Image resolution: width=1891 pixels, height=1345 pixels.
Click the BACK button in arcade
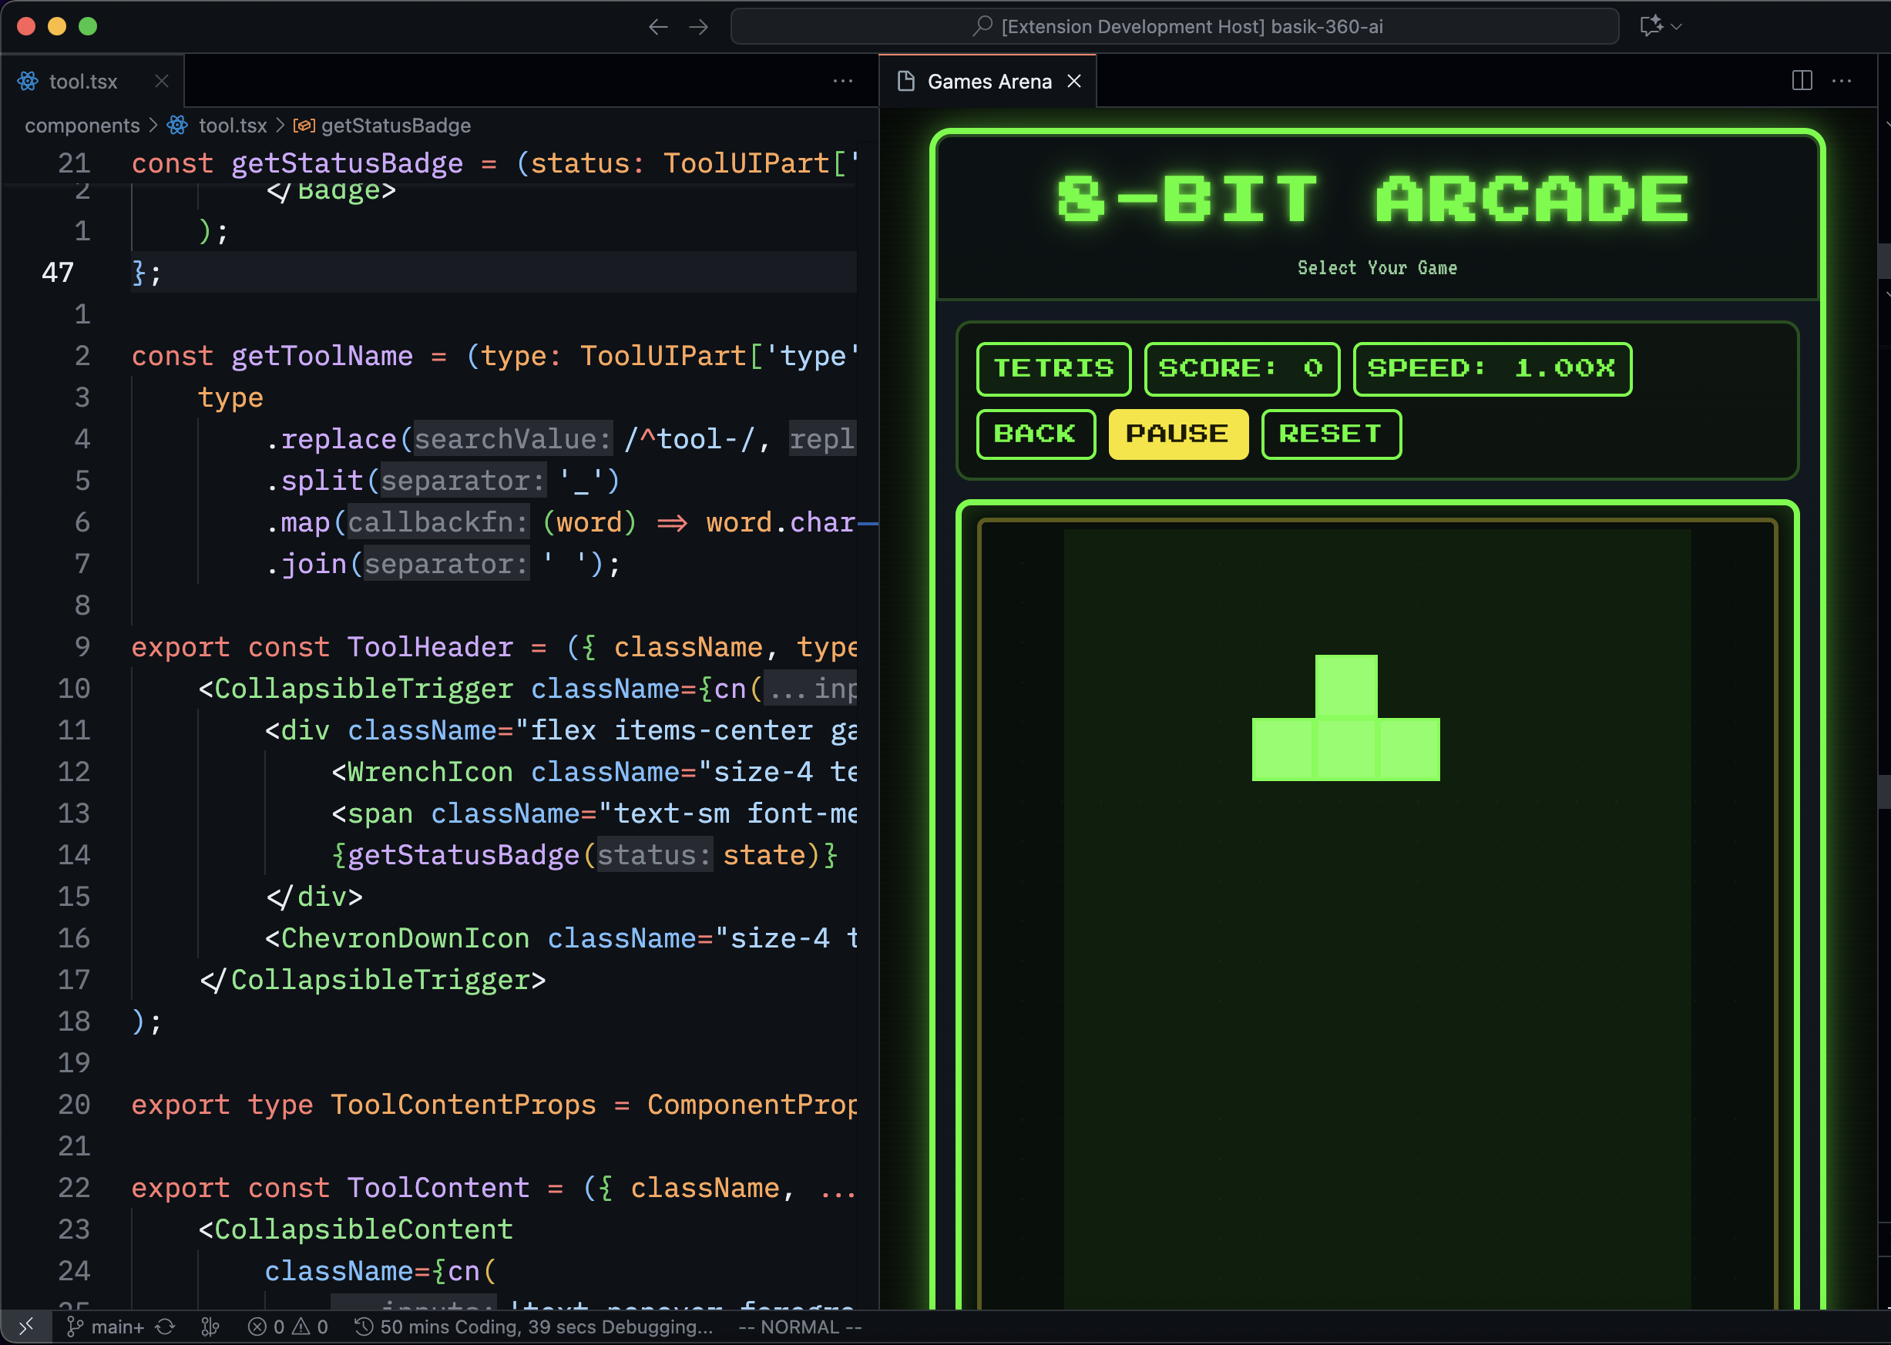click(1036, 434)
